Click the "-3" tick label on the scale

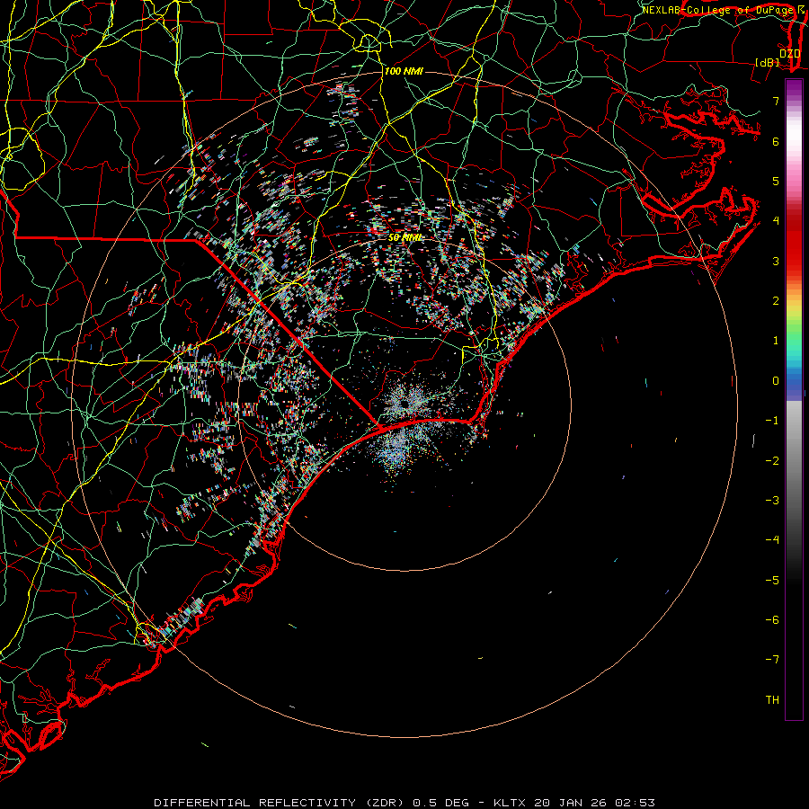pyautogui.click(x=772, y=501)
